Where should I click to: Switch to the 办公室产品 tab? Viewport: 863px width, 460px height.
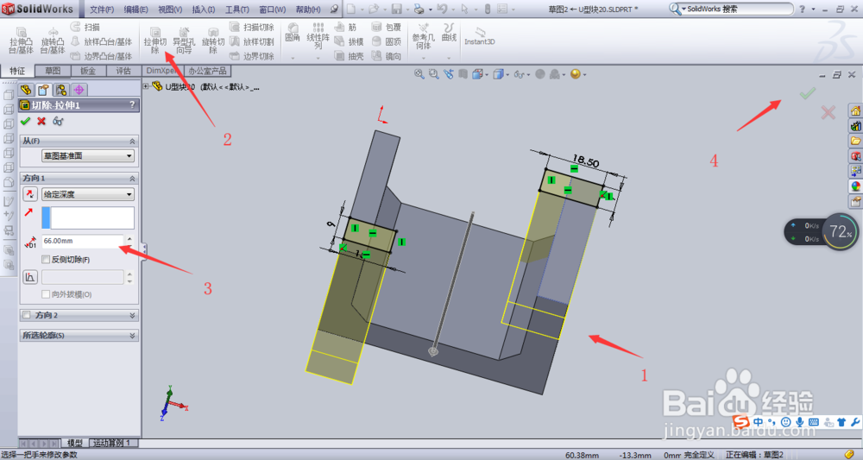click(x=207, y=71)
